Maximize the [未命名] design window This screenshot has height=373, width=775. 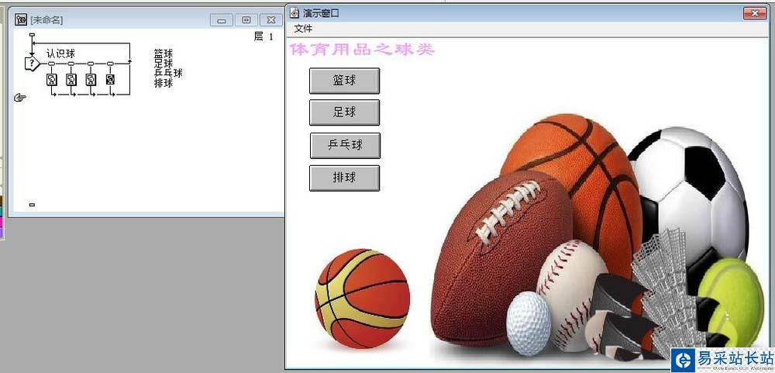[246, 20]
